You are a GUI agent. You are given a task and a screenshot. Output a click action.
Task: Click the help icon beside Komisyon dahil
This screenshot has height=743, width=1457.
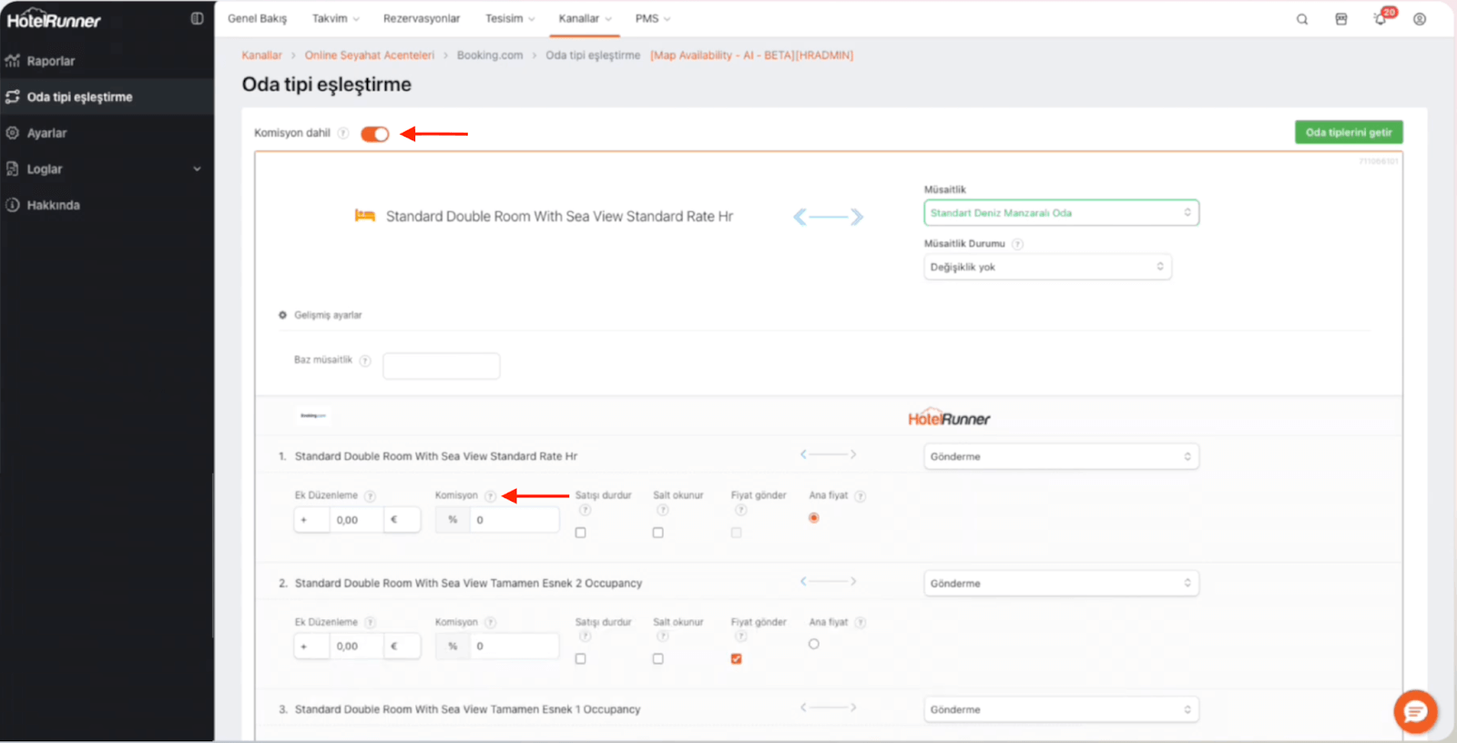[343, 134]
